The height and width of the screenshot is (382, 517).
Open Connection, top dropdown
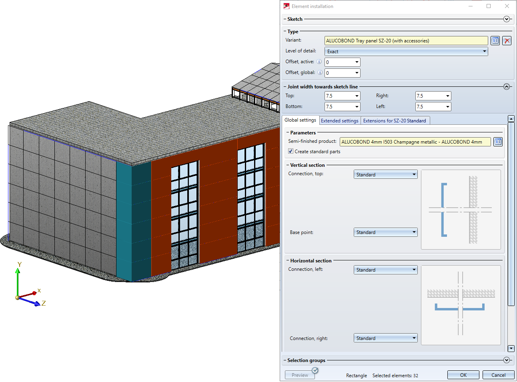[385, 175]
